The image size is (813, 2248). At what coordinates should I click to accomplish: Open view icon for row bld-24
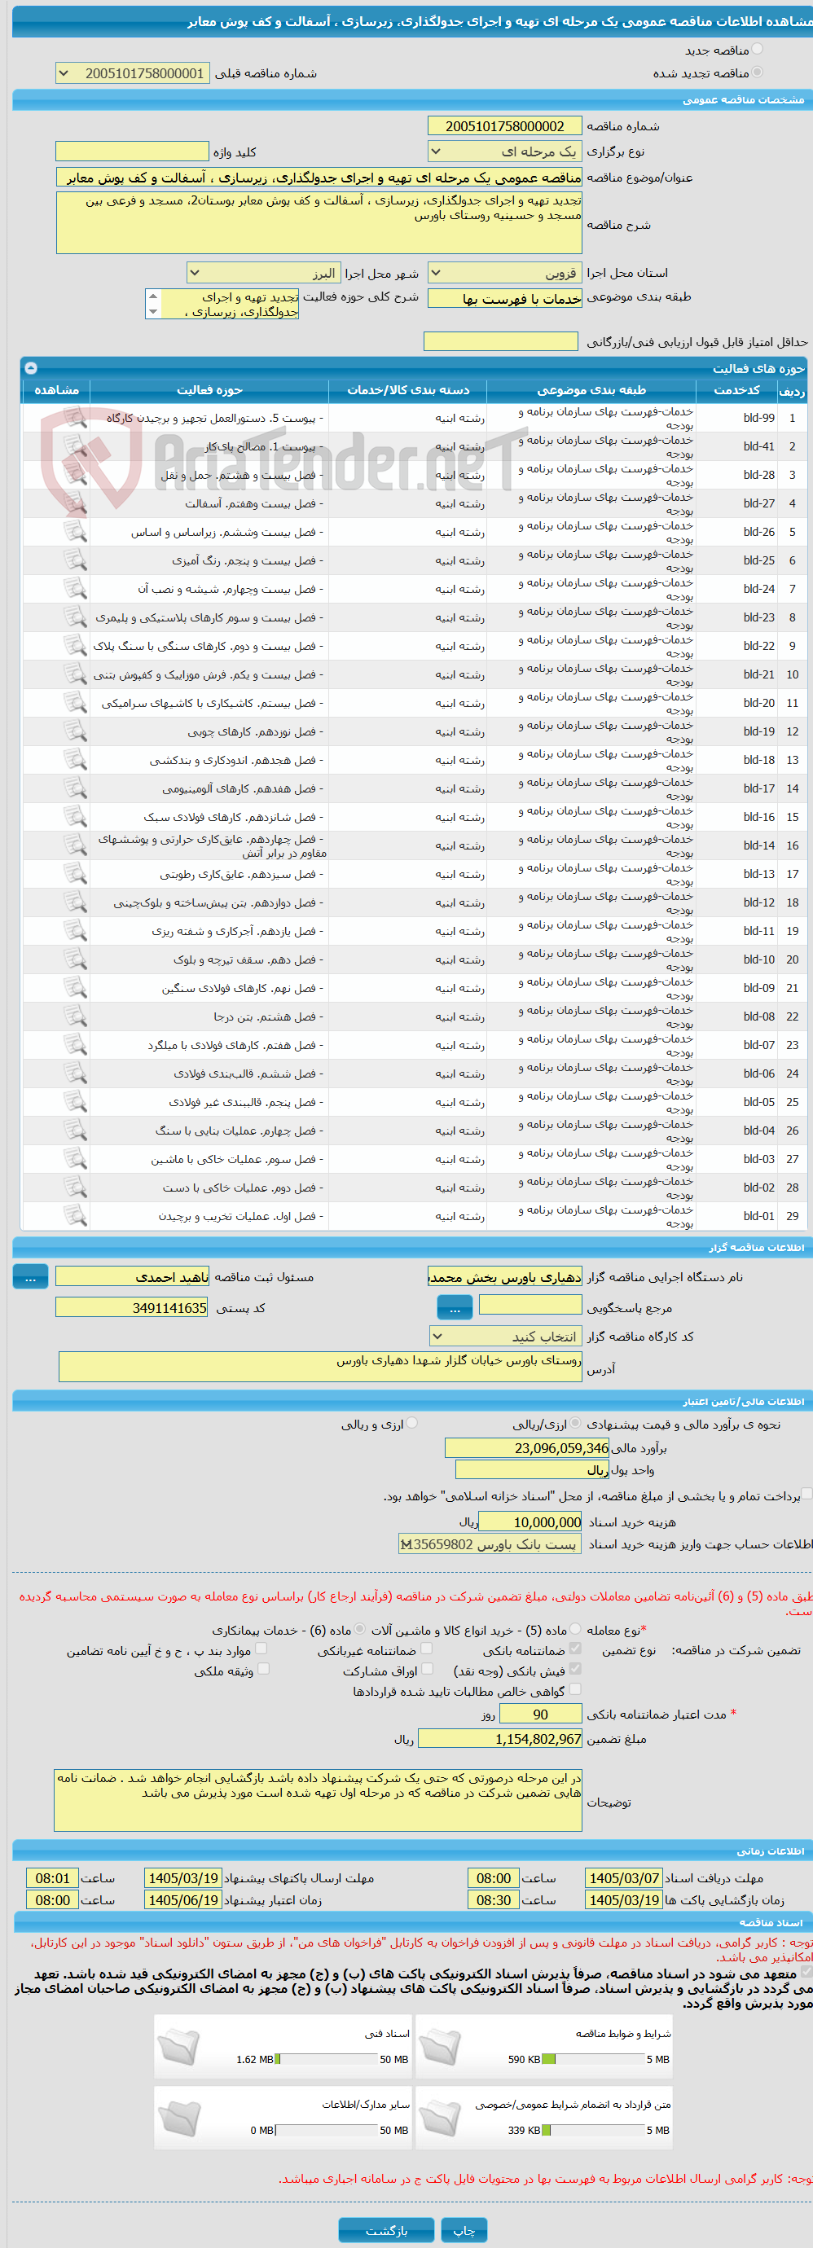tap(76, 589)
